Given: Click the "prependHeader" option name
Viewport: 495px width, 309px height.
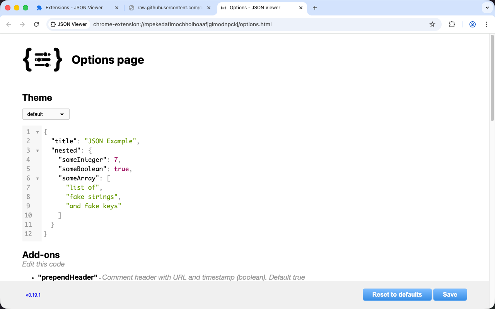Looking at the screenshot, I should click(68, 277).
